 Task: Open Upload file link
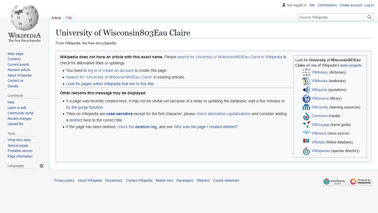click(x=15, y=124)
